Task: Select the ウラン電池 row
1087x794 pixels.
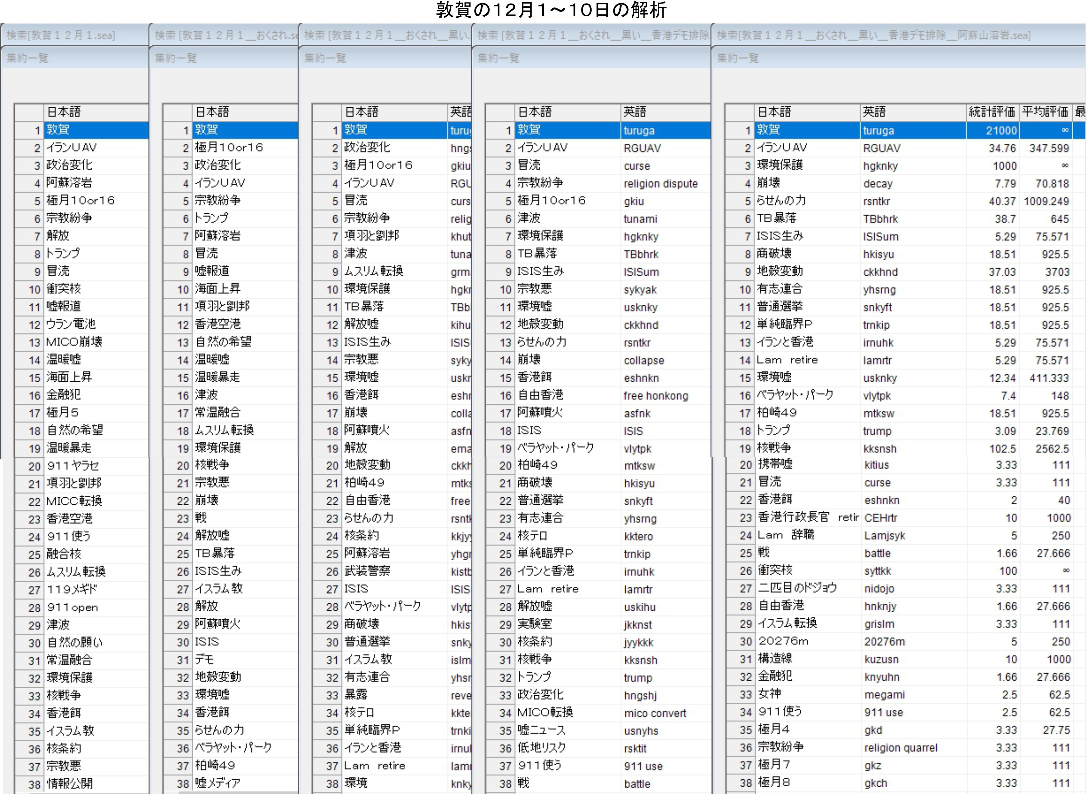Action: [x=70, y=324]
